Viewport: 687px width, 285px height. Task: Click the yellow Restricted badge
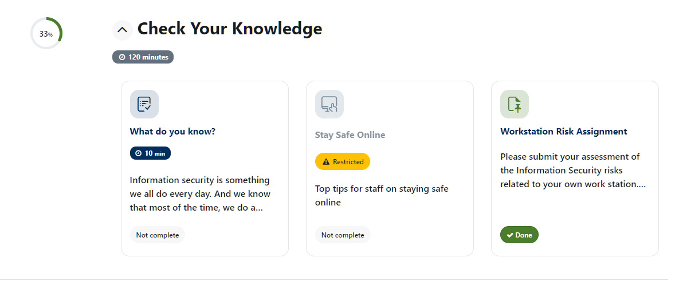pos(343,161)
